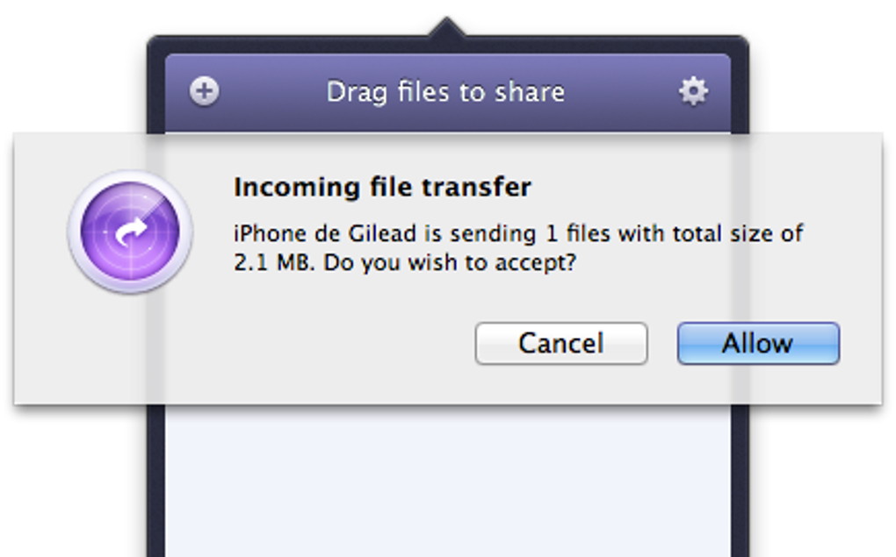896x557 pixels.
Task: Select the "2.1 MB" file size text
Action: (274, 262)
